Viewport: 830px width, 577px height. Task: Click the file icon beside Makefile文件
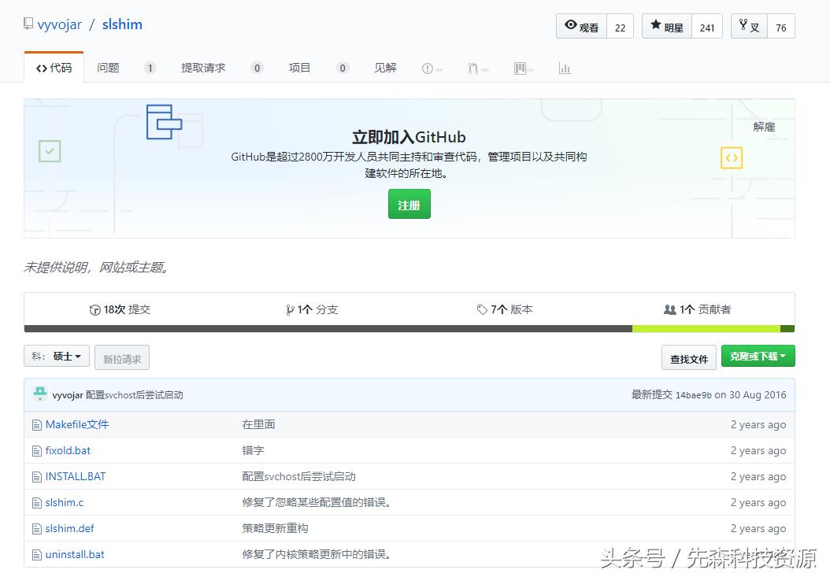pyautogui.click(x=36, y=424)
